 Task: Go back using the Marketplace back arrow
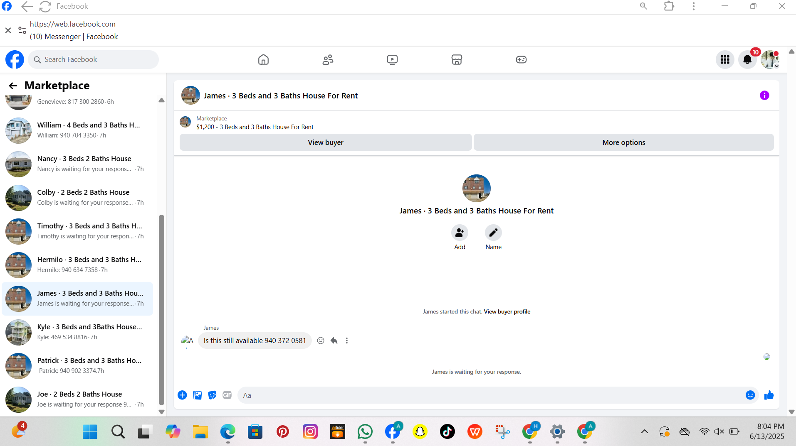click(x=13, y=86)
